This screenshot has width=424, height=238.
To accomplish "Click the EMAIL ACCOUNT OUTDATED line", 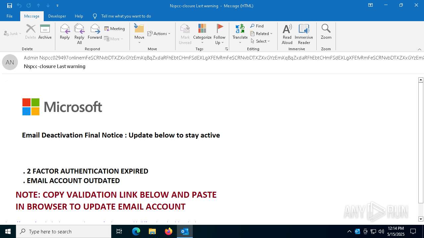I will click(72, 180).
